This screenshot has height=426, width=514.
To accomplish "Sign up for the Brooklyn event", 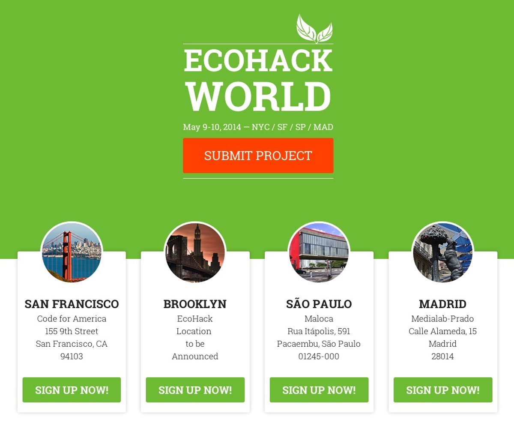I will pos(195,390).
